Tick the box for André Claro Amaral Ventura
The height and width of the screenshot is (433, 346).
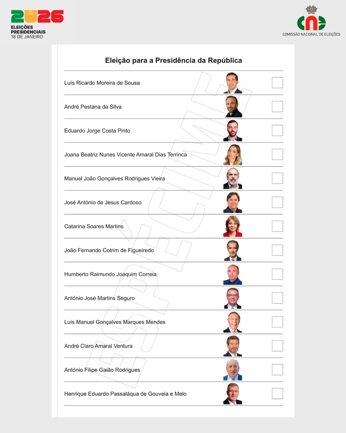(277, 346)
